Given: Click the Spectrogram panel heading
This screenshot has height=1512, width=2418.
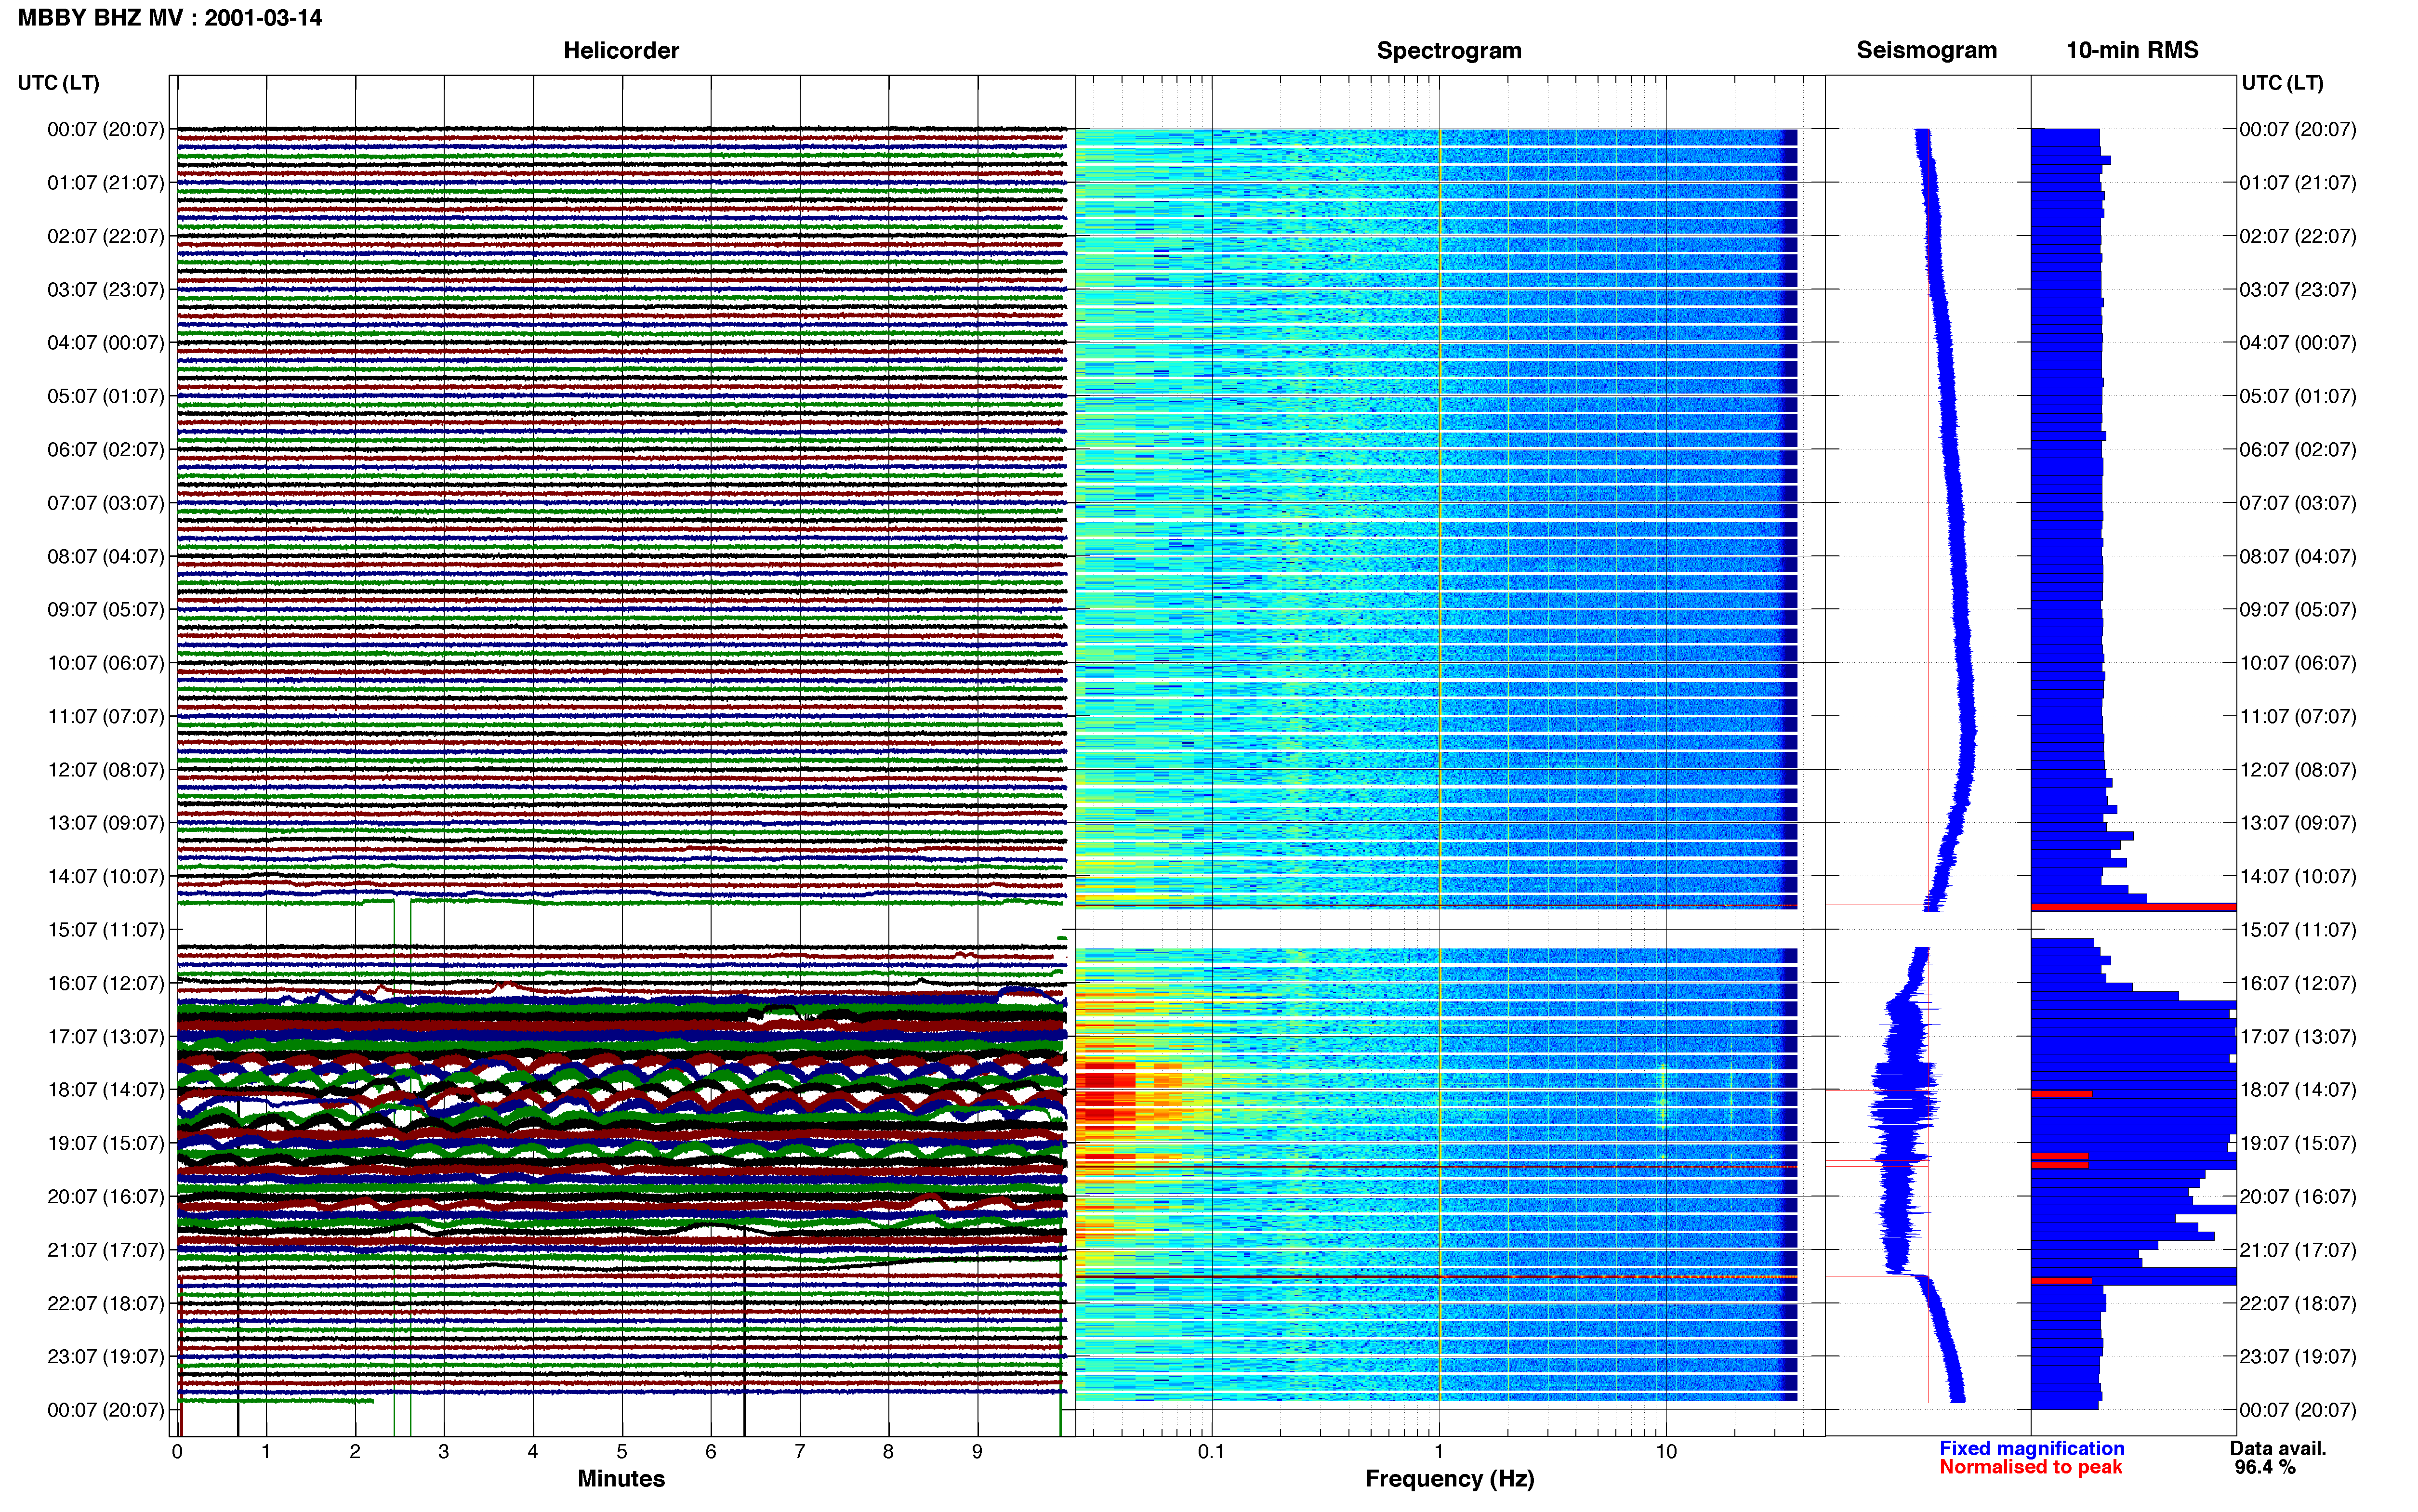Looking at the screenshot, I should point(1449,51).
